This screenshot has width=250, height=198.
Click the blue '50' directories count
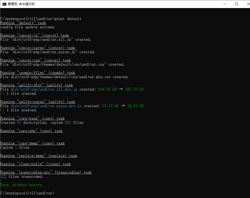pos(19,122)
